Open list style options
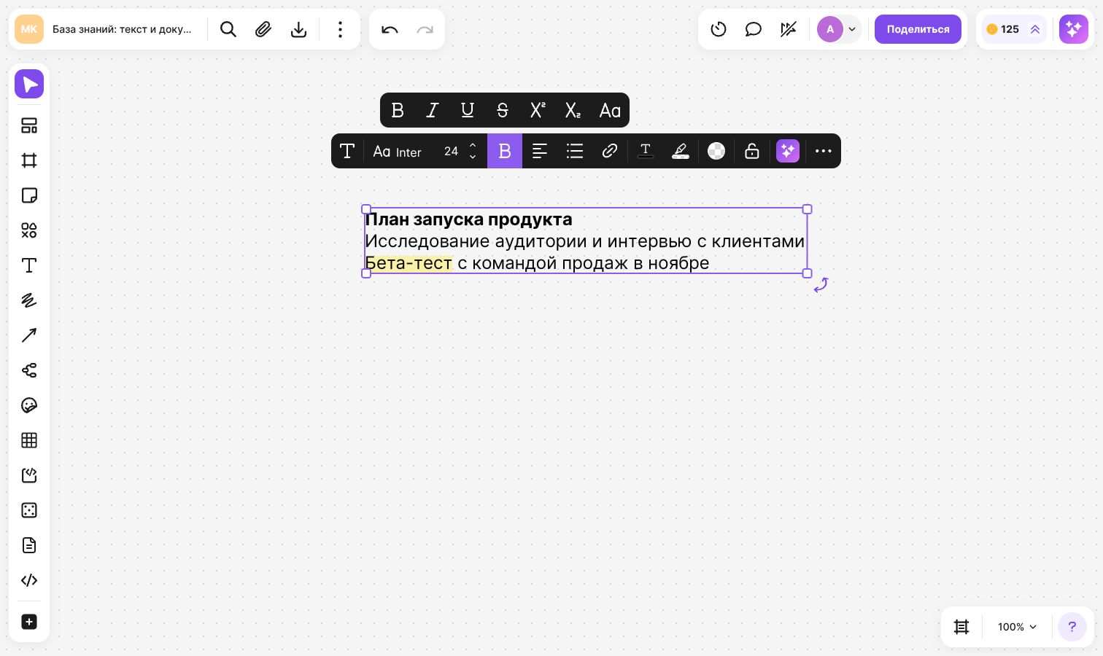This screenshot has height=656, width=1103. pyautogui.click(x=575, y=151)
